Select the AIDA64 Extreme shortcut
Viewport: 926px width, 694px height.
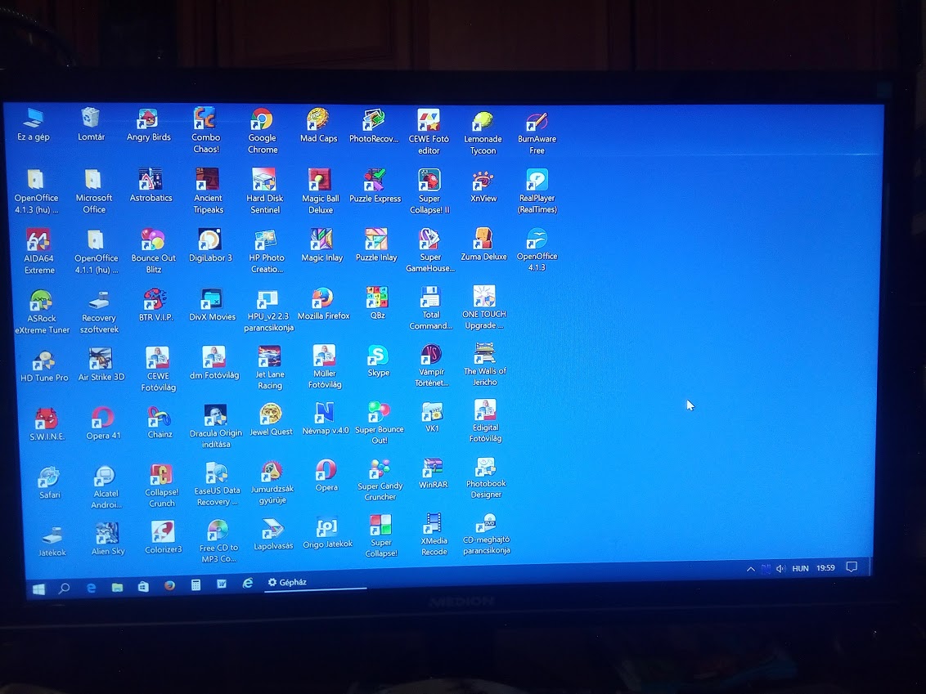pyautogui.click(x=39, y=252)
